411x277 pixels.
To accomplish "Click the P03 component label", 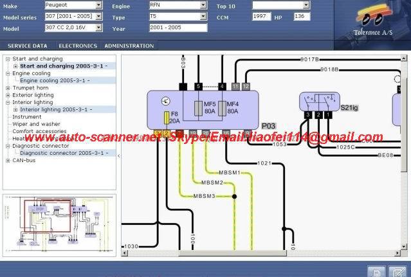I will pyautogui.click(x=269, y=126).
